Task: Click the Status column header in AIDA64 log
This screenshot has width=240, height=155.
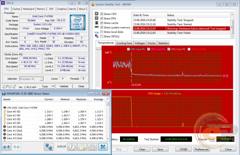Action: (198, 15)
